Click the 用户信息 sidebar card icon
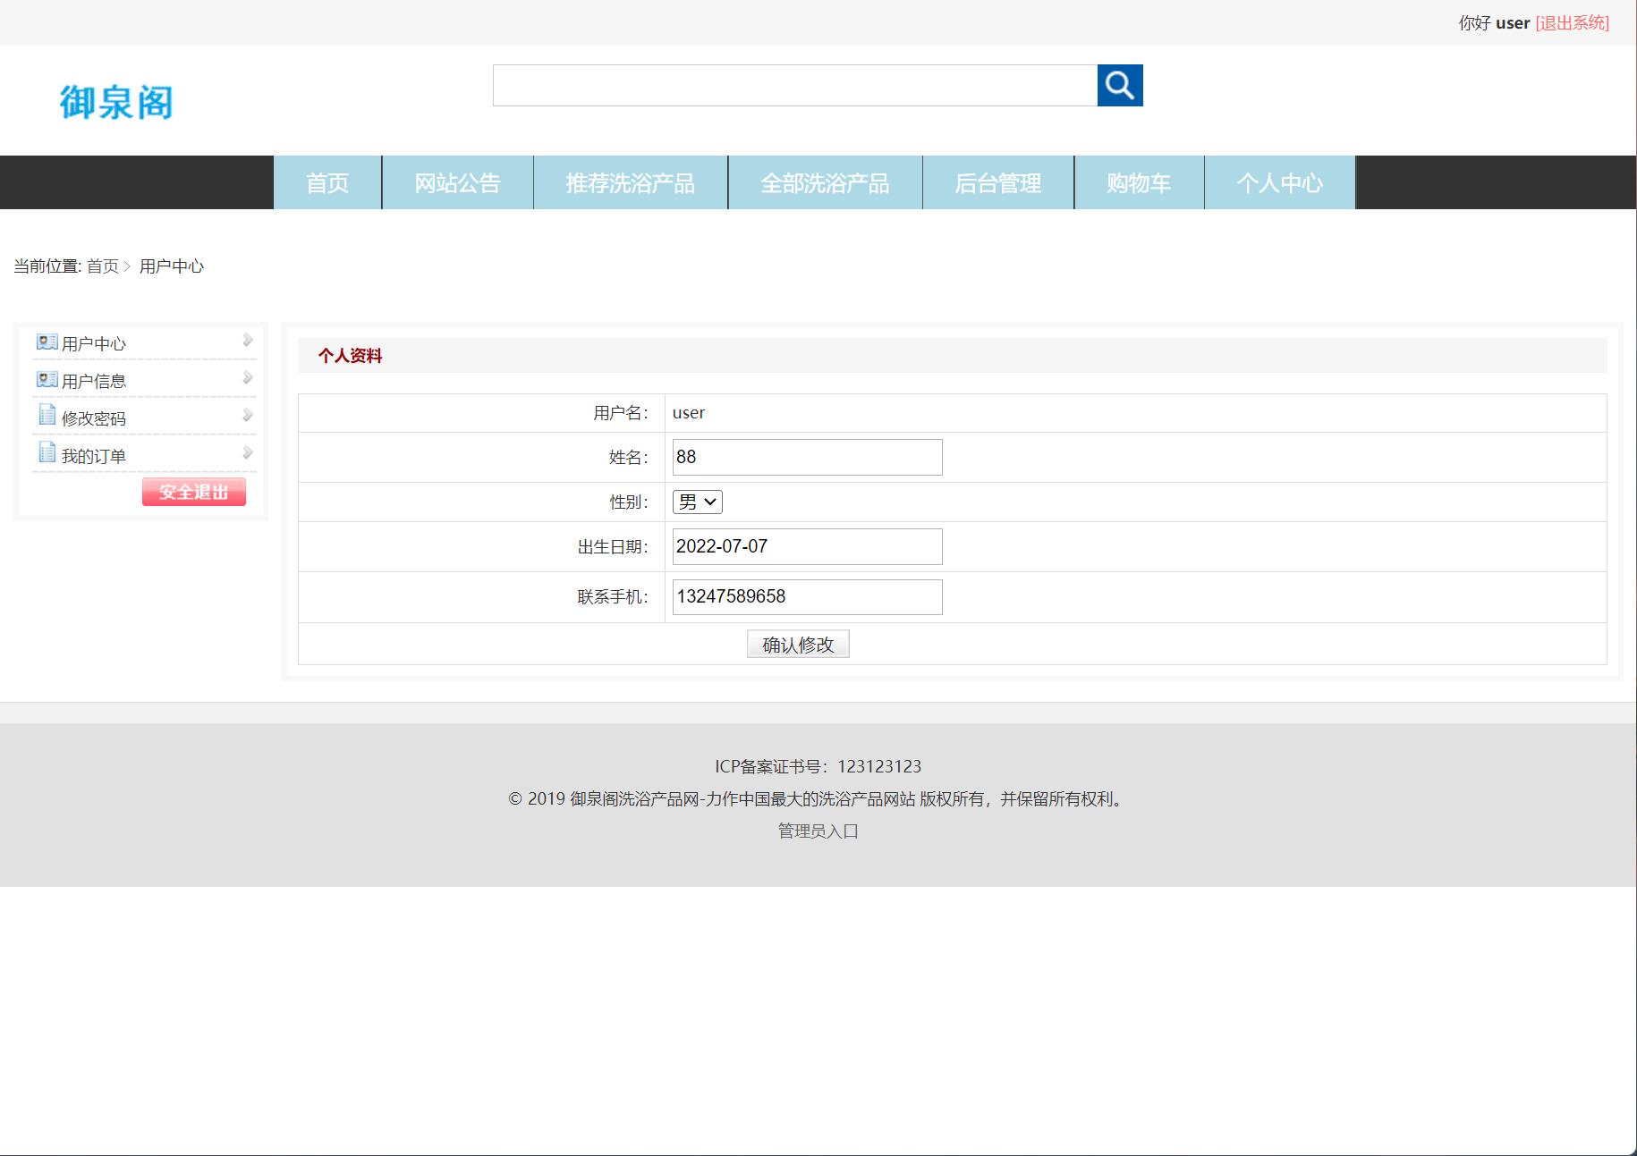 [47, 380]
